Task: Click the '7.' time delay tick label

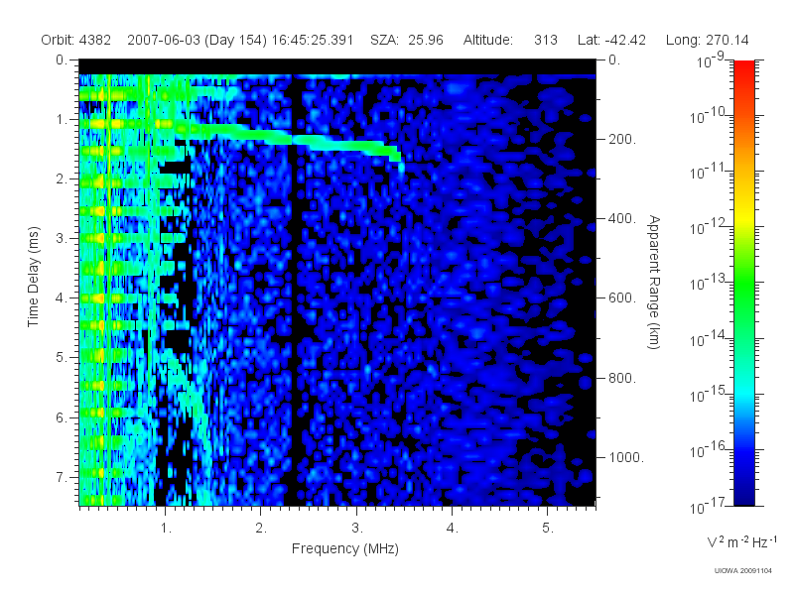Action: 62,477
